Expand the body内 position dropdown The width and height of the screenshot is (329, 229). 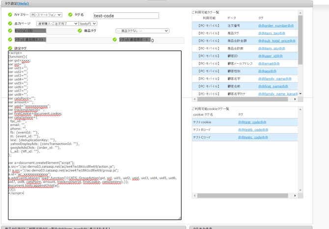88,24
